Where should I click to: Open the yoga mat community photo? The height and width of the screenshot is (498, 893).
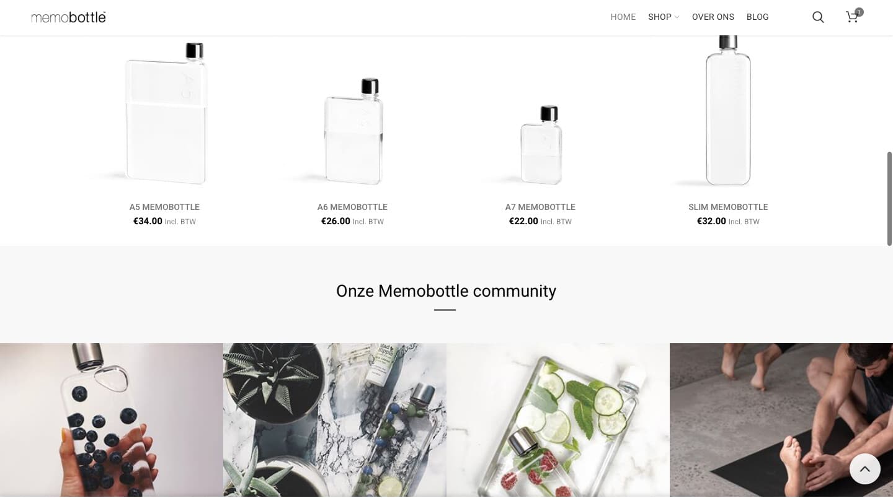pyautogui.click(x=781, y=421)
